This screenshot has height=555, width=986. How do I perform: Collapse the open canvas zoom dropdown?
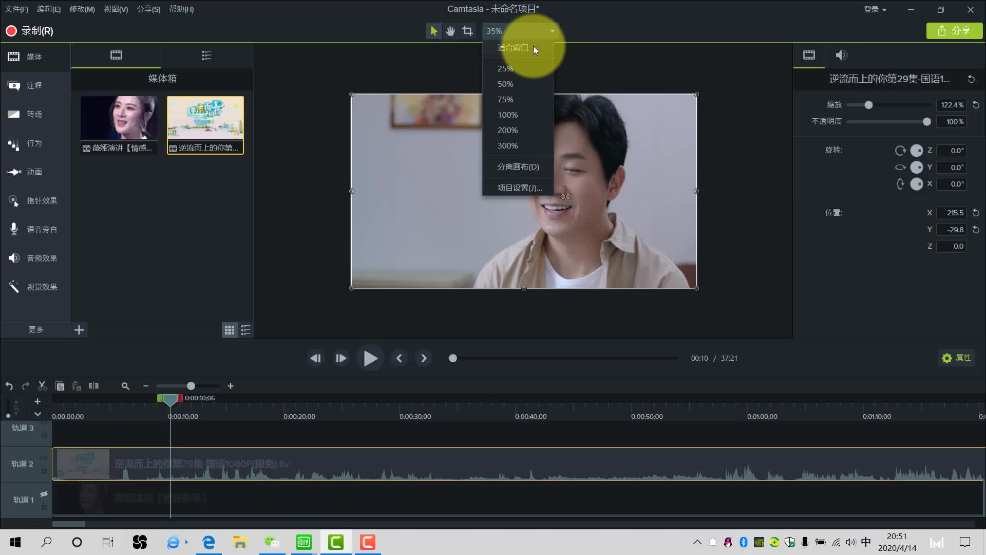[553, 31]
